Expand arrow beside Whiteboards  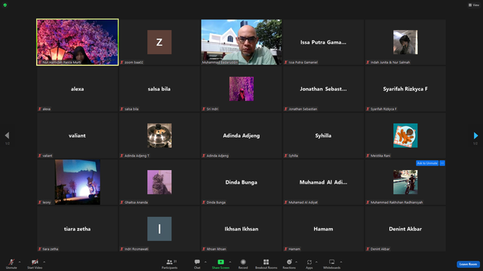click(341, 262)
